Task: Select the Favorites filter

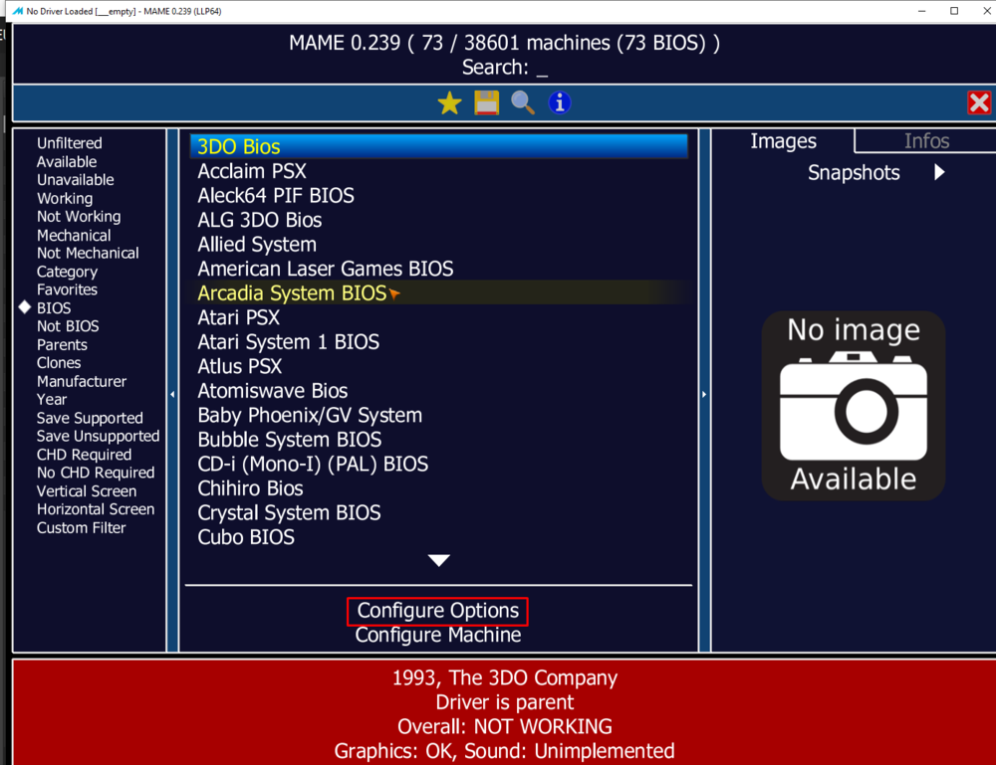Action: (x=67, y=289)
